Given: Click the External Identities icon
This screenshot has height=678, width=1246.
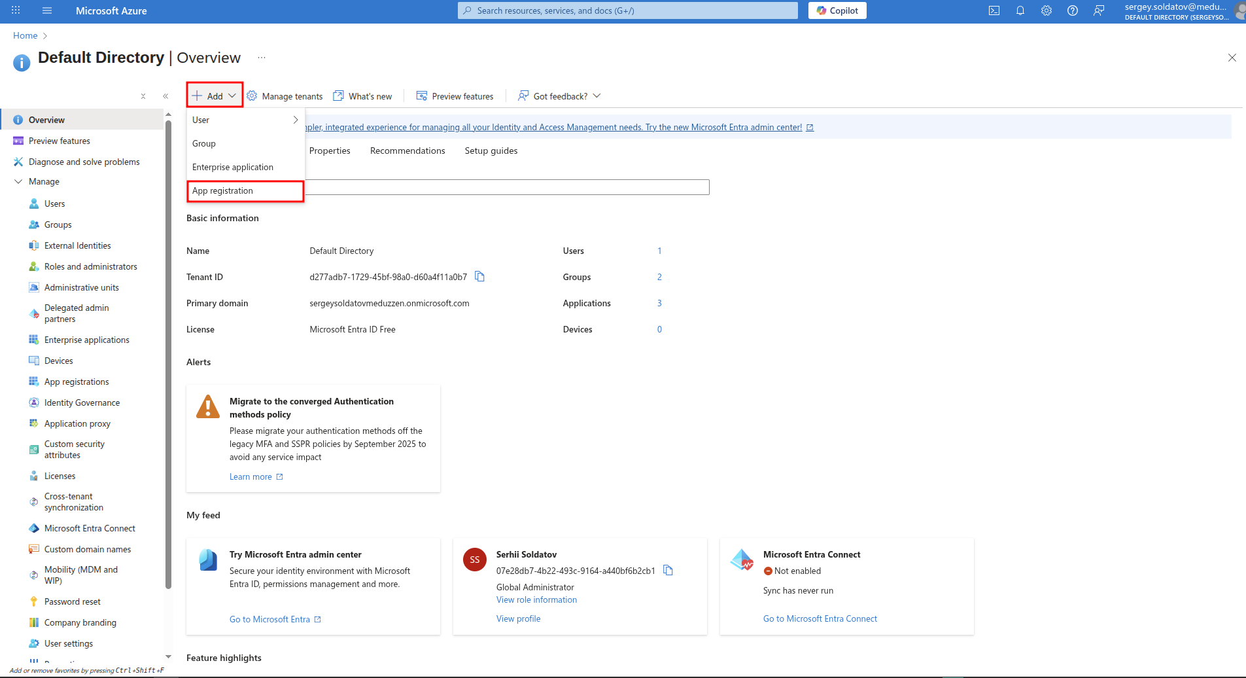Looking at the screenshot, I should [34, 245].
